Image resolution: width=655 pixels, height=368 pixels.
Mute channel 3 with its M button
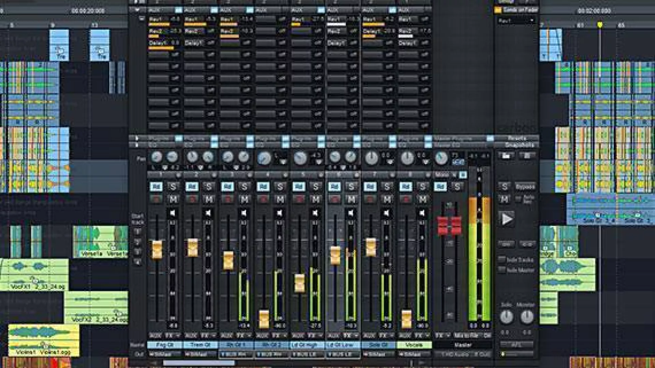[x=245, y=199]
